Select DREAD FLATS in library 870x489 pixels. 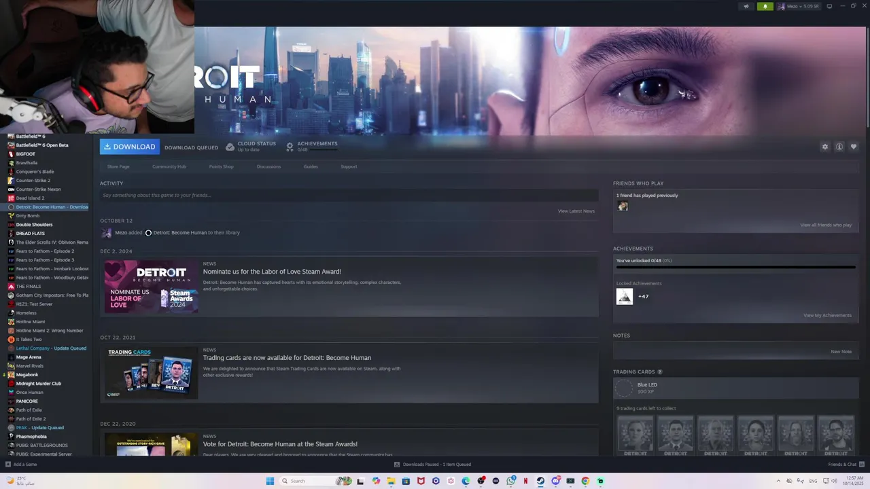(x=31, y=234)
